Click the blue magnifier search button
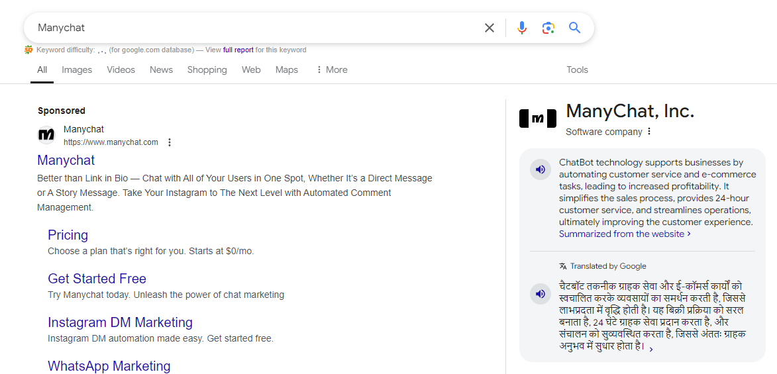The height and width of the screenshot is (374, 777). tap(574, 28)
